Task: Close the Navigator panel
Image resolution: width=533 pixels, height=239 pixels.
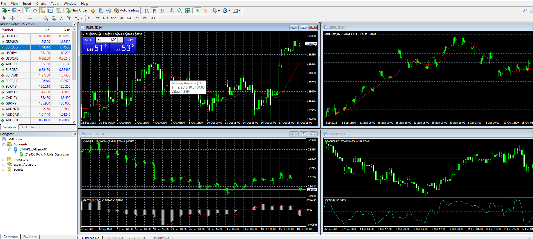Action: [74, 134]
